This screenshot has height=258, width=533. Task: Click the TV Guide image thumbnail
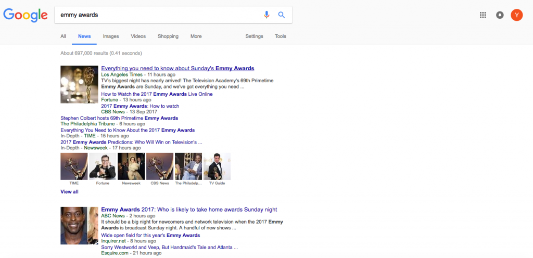coord(217,166)
